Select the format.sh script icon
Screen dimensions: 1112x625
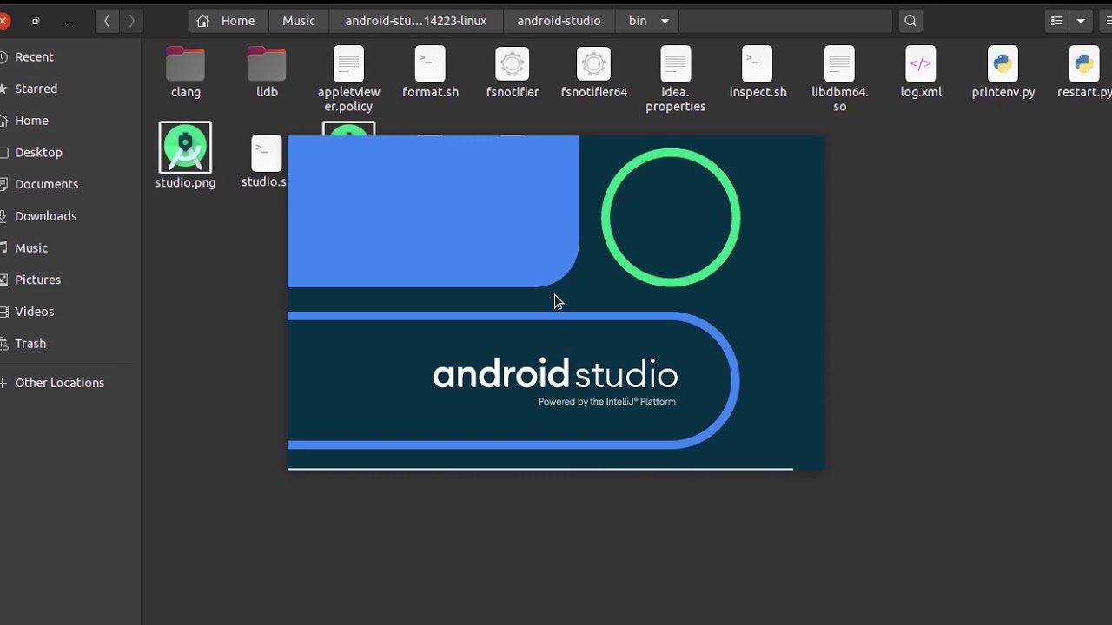pyautogui.click(x=430, y=63)
